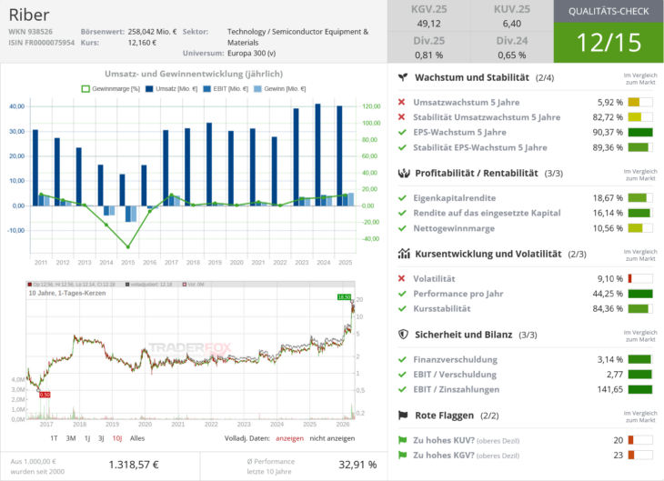Image resolution: width=664 pixels, height=481 pixels.
Task: Click the hands icon beside Profitabilität / Rentabilität
Action: (404, 173)
